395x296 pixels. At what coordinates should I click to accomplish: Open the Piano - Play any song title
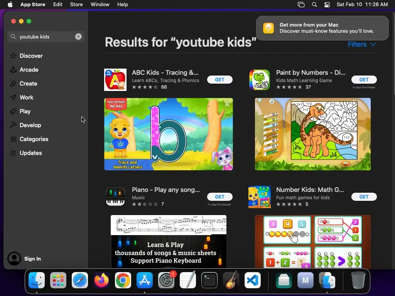166,190
